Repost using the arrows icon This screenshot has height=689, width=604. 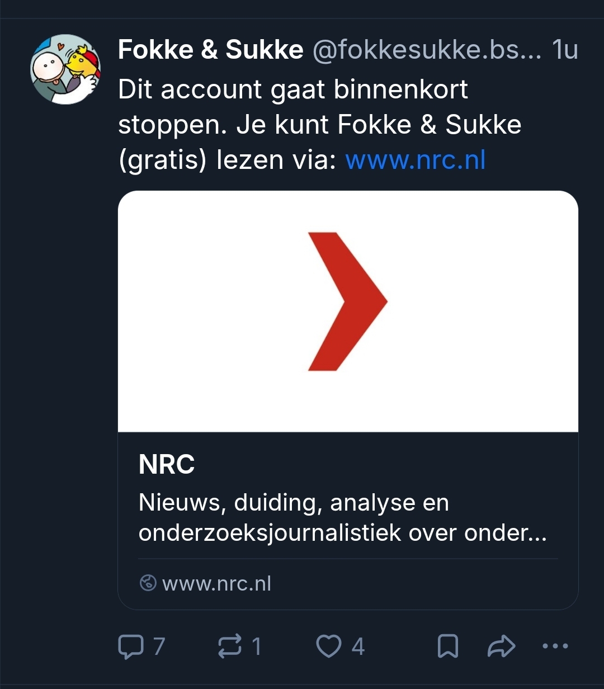click(x=230, y=646)
